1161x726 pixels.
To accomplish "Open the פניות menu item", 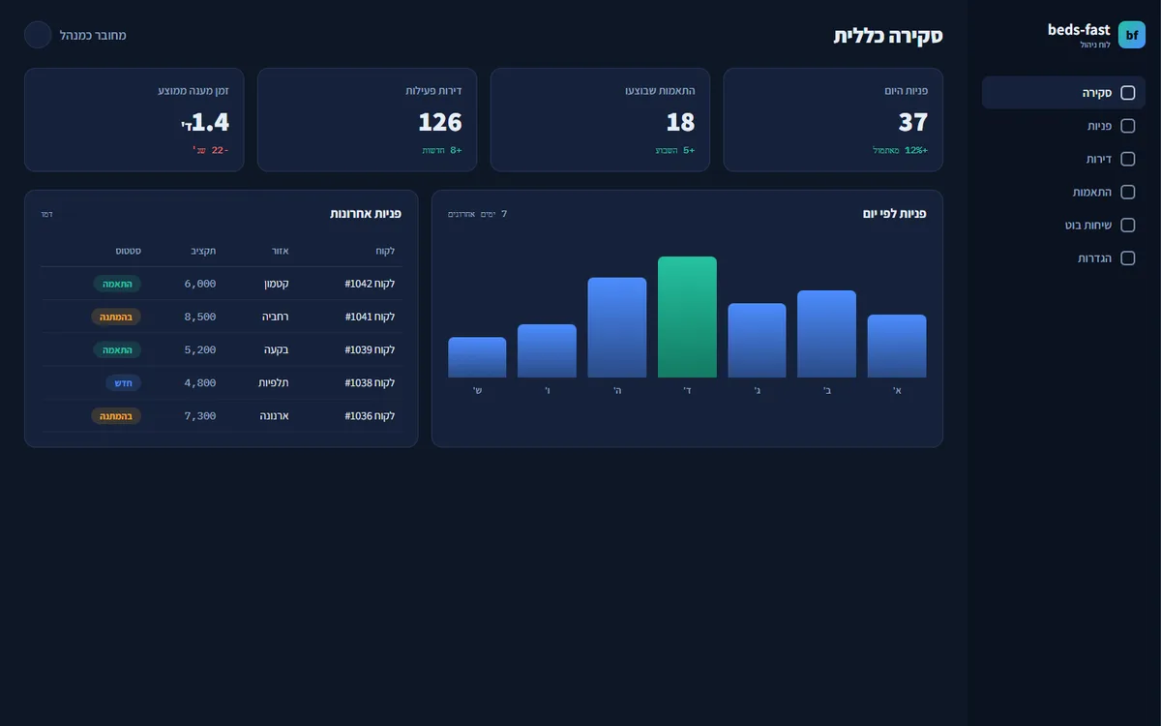I will pyautogui.click(x=1064, y=126).
